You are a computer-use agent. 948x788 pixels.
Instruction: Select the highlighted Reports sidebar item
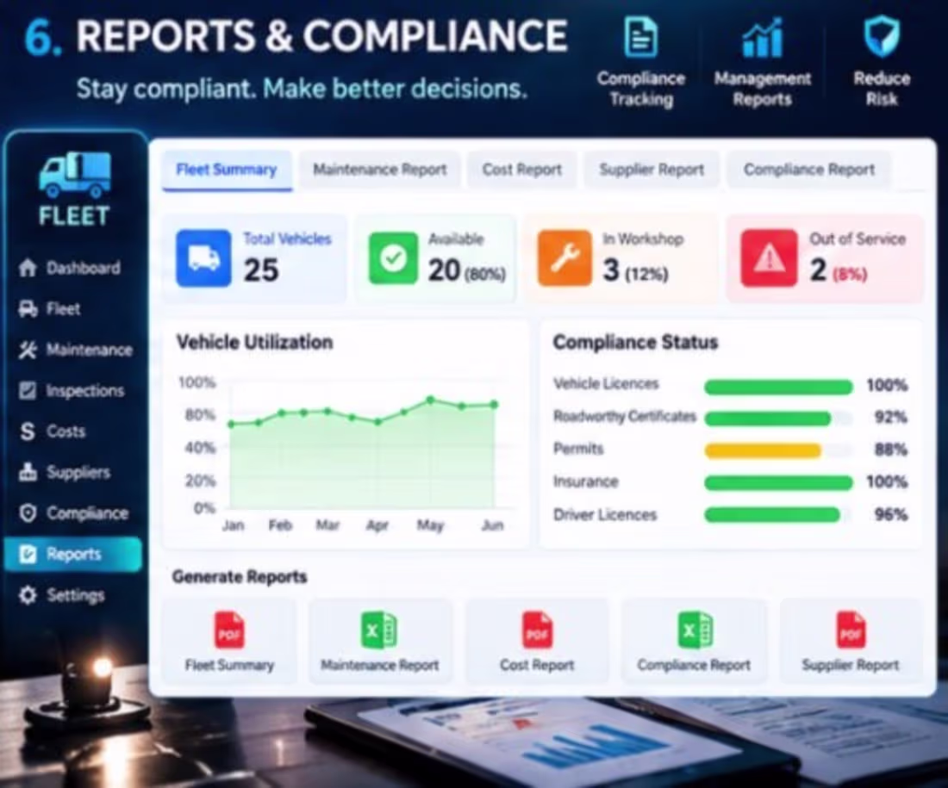pyautogui.click(x=73, y=554)
